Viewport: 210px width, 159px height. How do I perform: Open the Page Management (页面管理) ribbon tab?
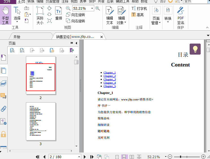pos(53,1)
